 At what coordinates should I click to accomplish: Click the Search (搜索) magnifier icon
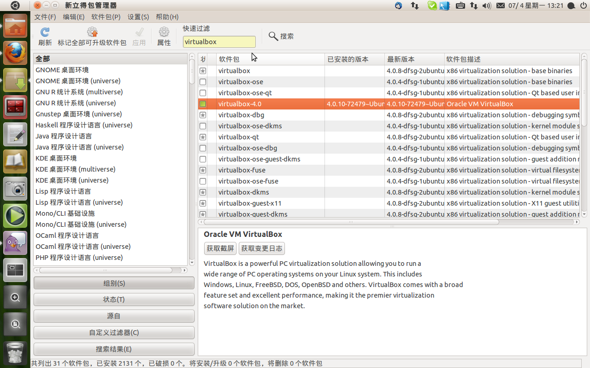(273, 36)
